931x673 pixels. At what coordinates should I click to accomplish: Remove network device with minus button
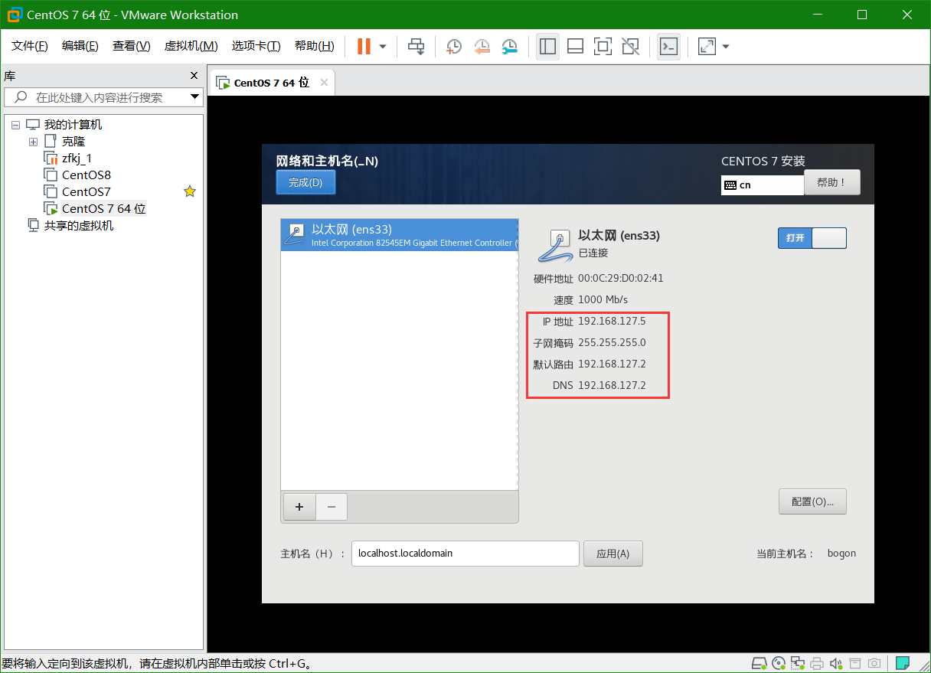click(x=332, y=507)
